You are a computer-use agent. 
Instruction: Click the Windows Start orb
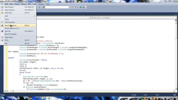coord(3,98)
